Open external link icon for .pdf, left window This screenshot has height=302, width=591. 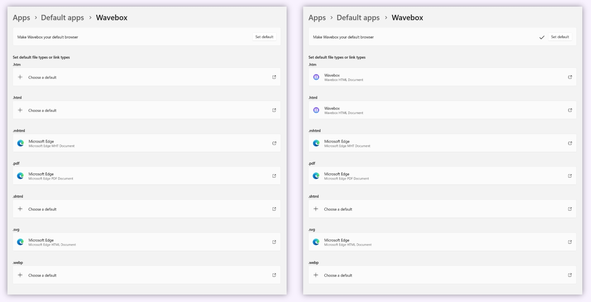[274, 176]
